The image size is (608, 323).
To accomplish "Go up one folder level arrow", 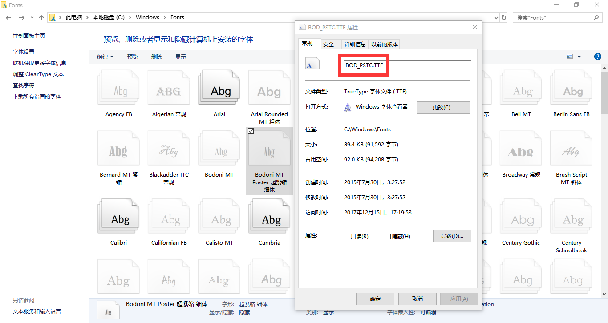I will tap(41, 18).
